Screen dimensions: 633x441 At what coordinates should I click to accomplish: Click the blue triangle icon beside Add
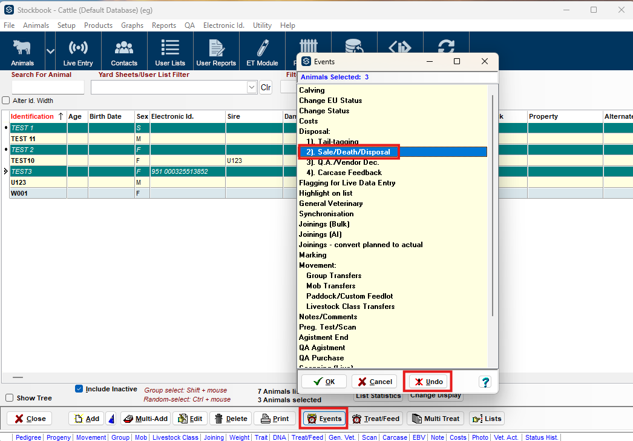[111, 419]
